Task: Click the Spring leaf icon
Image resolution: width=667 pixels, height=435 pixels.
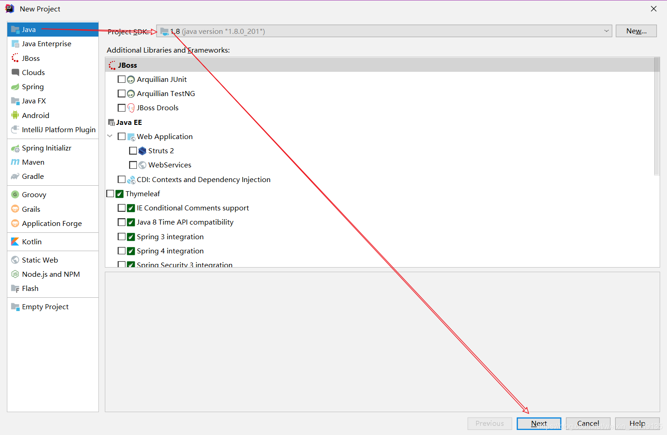Action: click(x=15, y=86)
